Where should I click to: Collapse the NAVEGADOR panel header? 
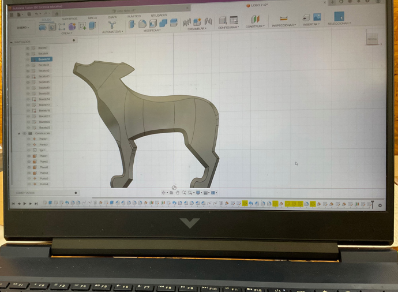pos(11,42)
